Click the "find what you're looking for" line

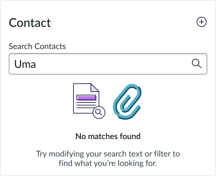coord(108,164)
